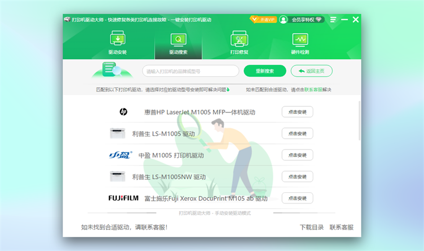
Task: Click the user avatar icon
Action: point(284,20)
